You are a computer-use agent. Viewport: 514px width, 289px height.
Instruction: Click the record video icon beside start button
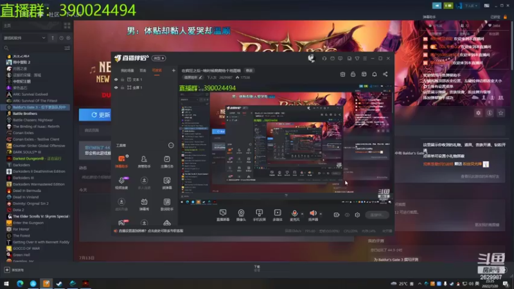tap(336, 215)
